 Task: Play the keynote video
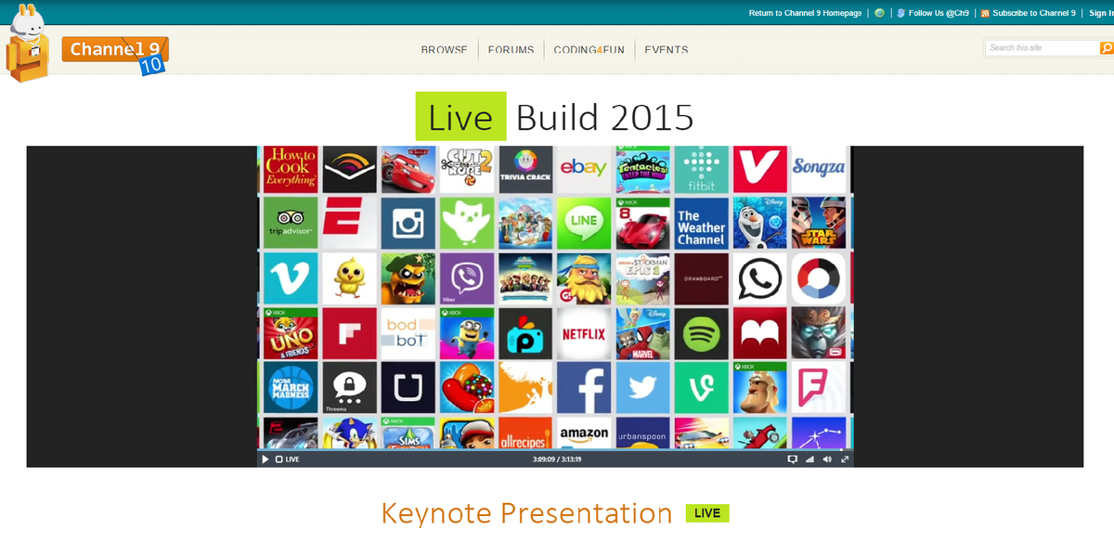coord(266,459)
